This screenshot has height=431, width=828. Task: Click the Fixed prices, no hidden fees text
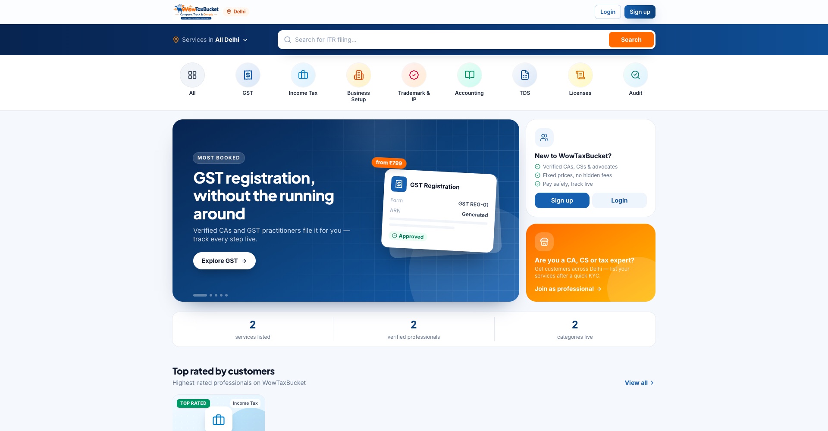click(x=577, y=175)
